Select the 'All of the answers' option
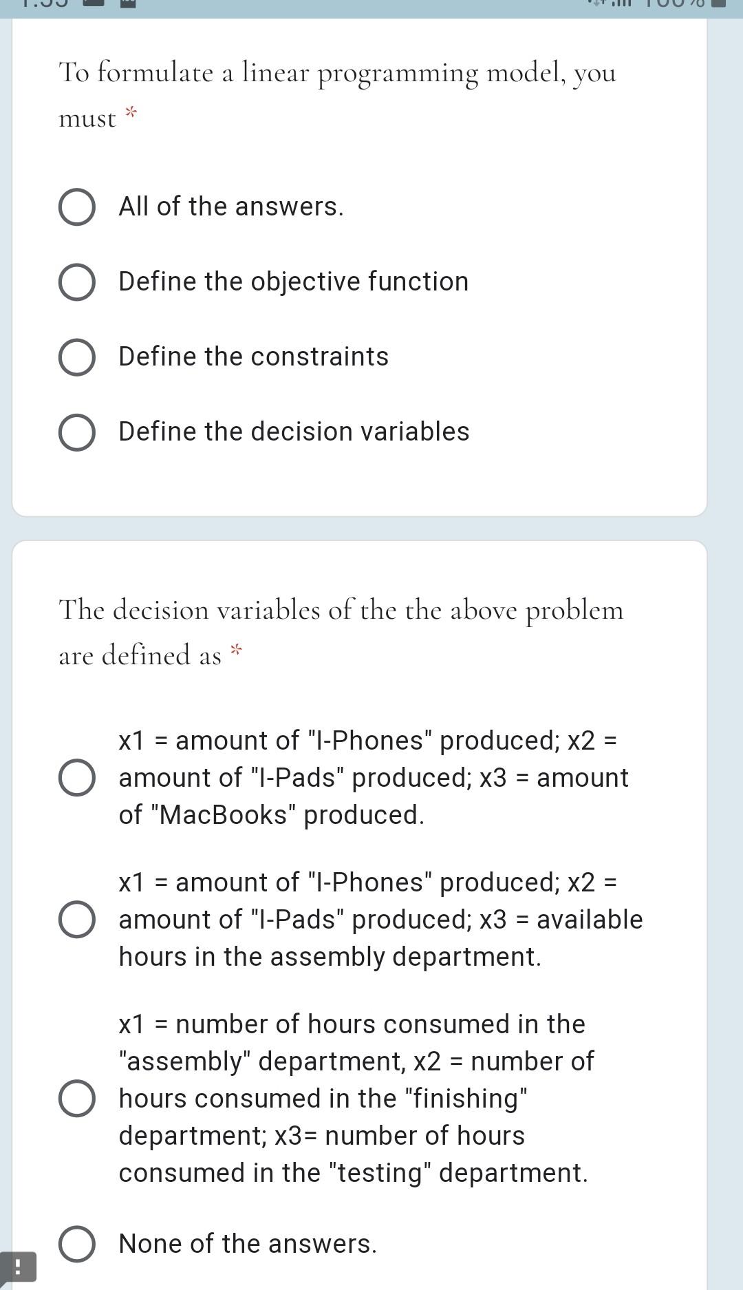The height and width of the screenshot is (1290, 743). click(x=76, y=207)
